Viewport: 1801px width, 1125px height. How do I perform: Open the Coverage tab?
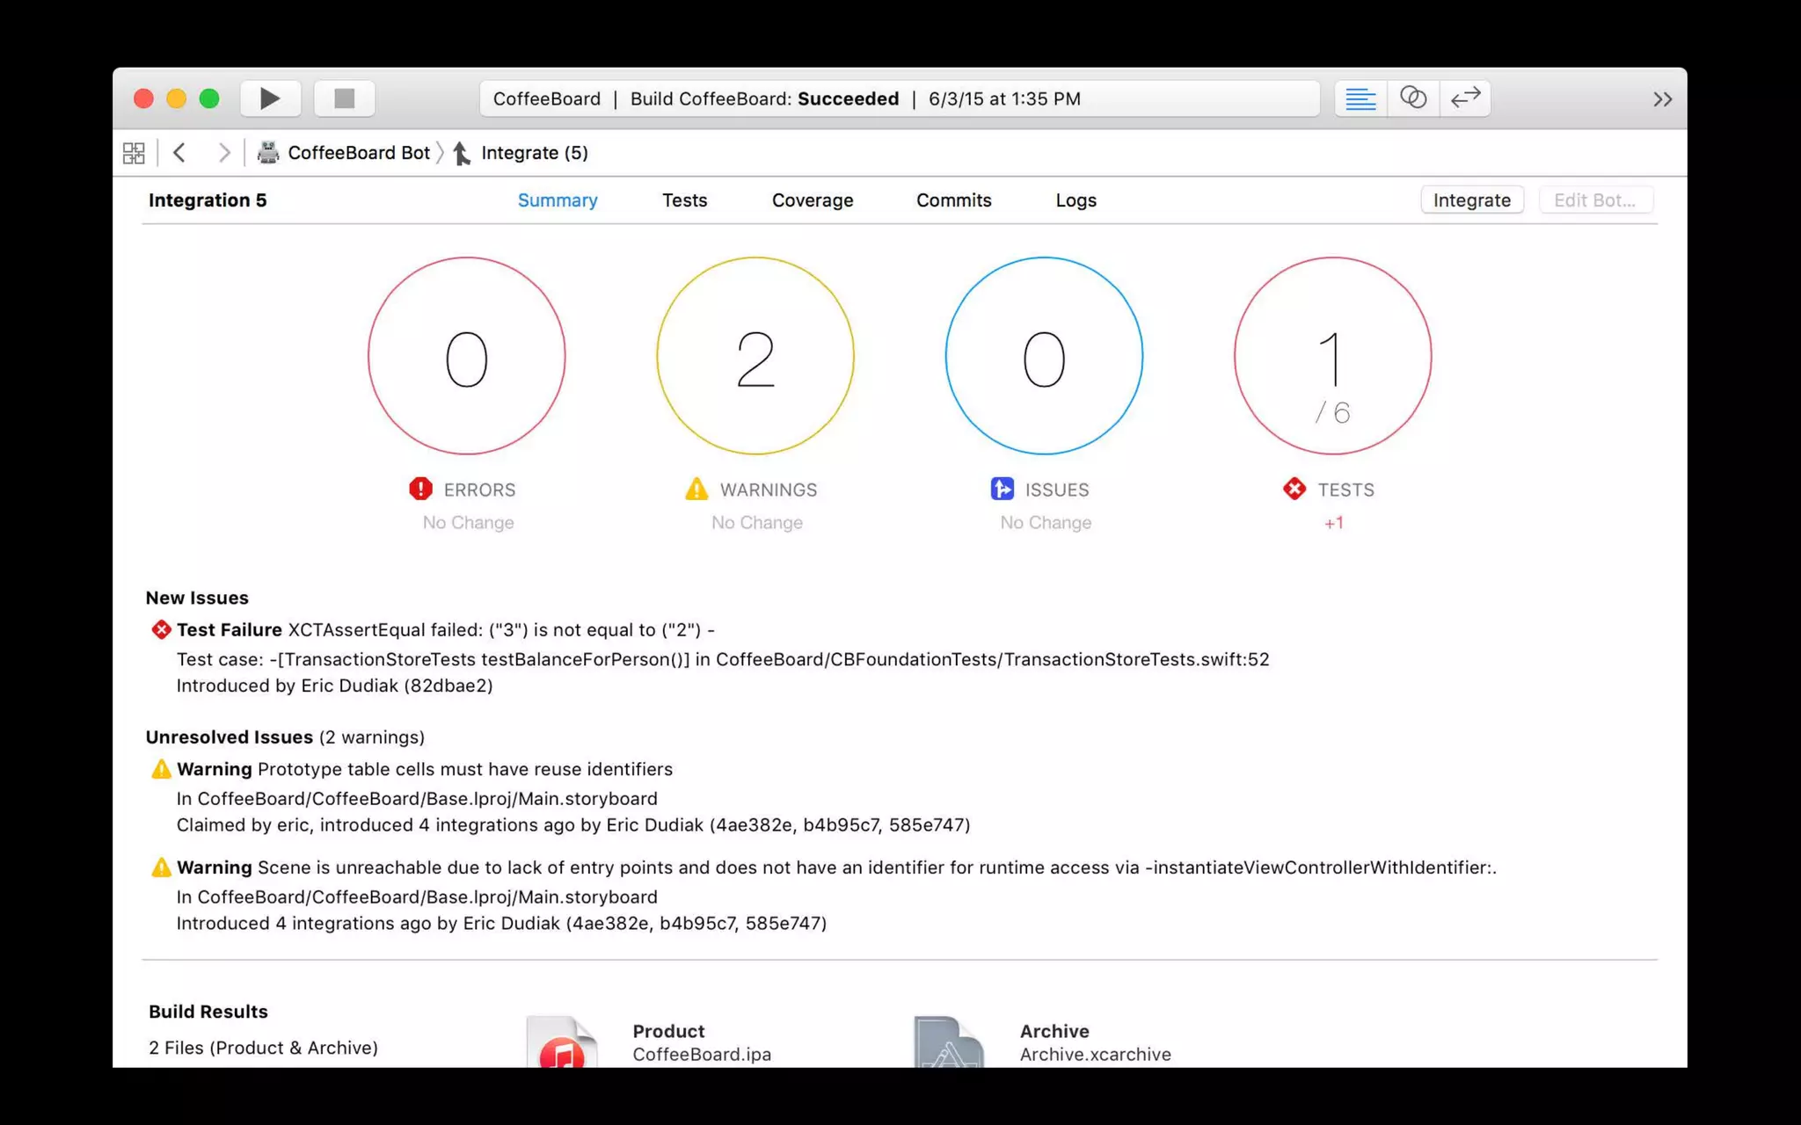pos(813,200)
